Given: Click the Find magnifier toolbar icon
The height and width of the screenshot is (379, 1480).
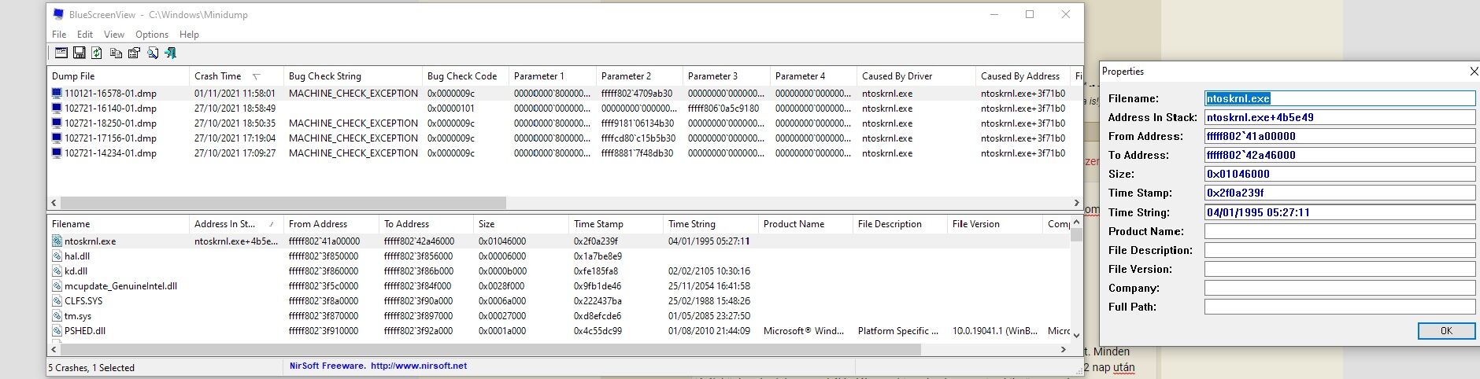Looking at the screenshot, I should pyautogui.click(x=153, y=53).
